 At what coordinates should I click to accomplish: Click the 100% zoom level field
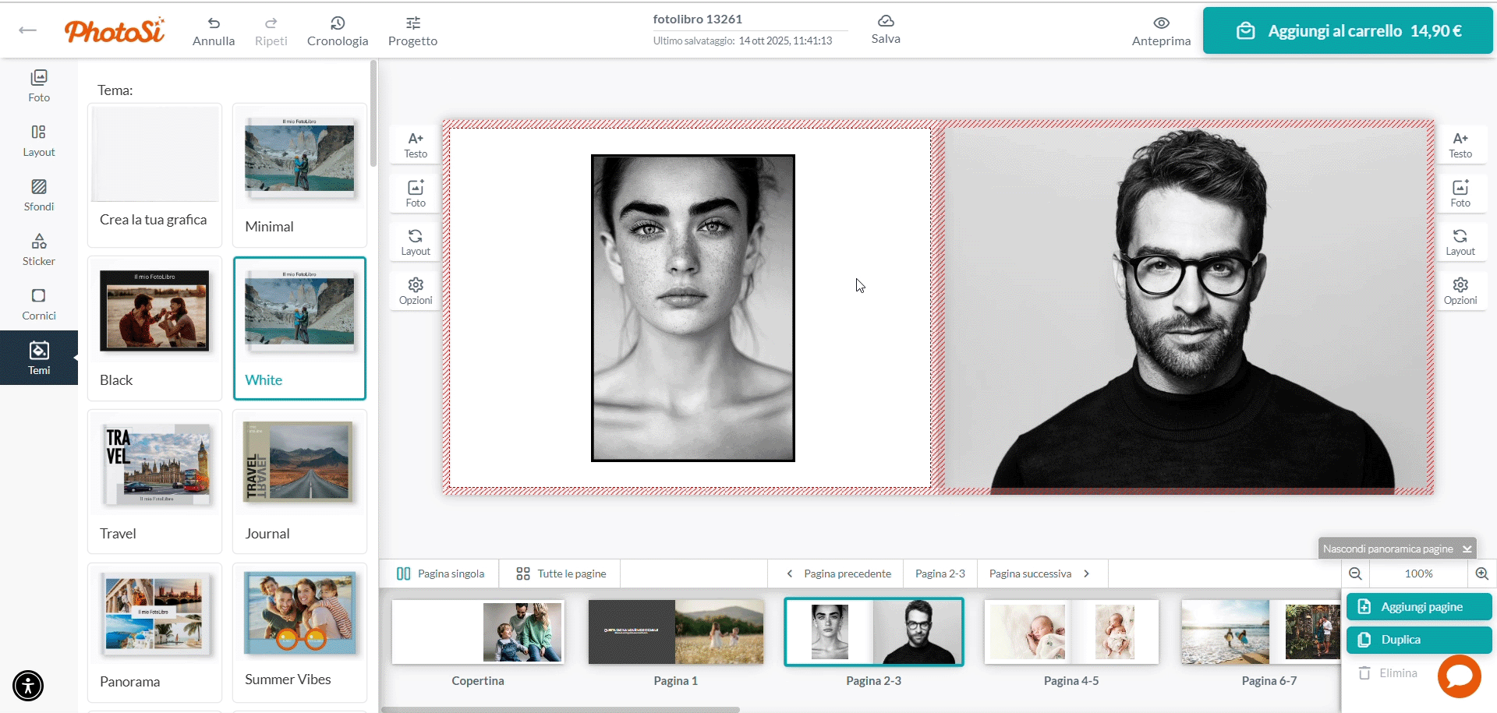(1419, 574)
